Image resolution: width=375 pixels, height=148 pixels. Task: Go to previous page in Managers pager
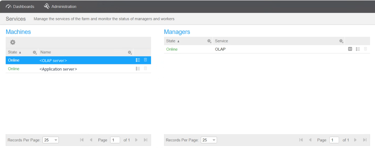(310, 140)
